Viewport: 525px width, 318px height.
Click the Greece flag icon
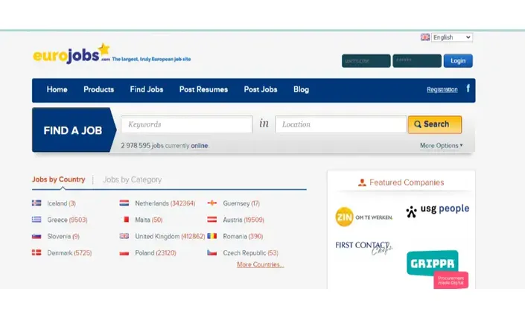point(36,219)
